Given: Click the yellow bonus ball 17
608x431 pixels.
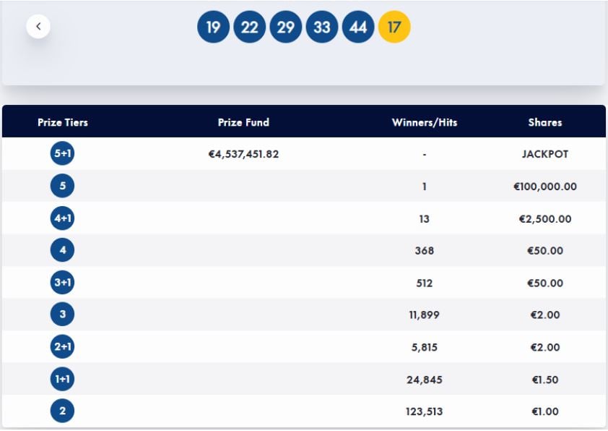Looking at the screenshot, I should point(394,27).
